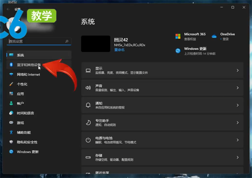Click the notification bell icon

tap(88, 105)
